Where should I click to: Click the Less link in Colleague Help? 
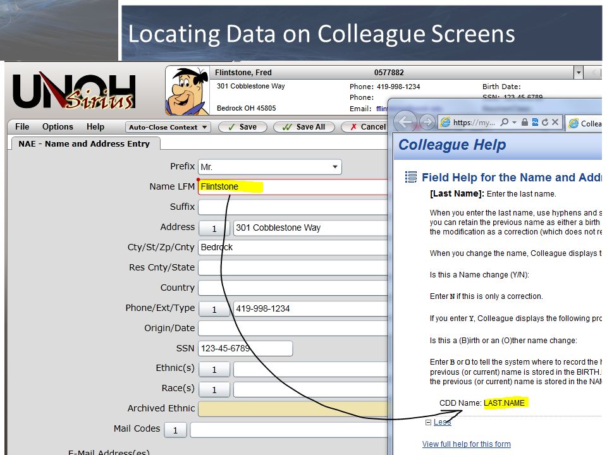(442, 422)
